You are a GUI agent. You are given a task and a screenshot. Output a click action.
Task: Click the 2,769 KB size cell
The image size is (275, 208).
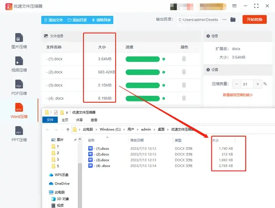point(226,166)
